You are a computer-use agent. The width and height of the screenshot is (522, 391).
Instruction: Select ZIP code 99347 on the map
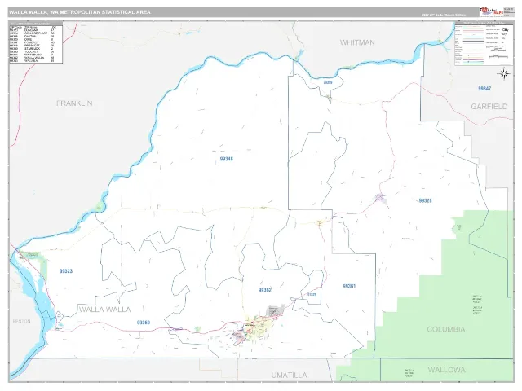pyautogui.click(x=484, y=89)
